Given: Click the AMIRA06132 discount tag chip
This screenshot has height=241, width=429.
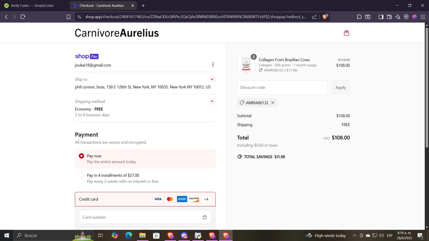Looking at the screenshot, I should [257, 103].
